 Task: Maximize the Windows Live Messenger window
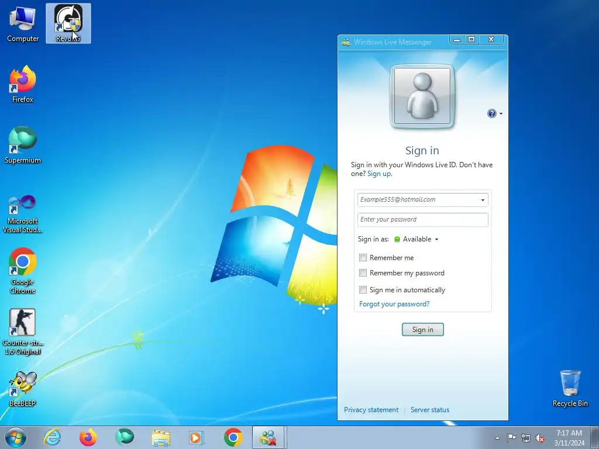pyautogui.click(x=471, y=39)
